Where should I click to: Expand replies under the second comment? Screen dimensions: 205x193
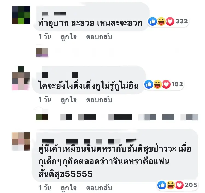tap(117, 117)
